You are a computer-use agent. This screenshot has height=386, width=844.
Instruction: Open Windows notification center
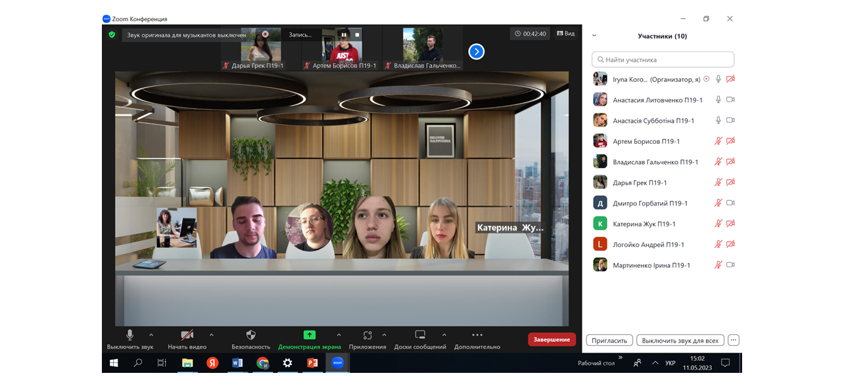[x=726, y=363]
